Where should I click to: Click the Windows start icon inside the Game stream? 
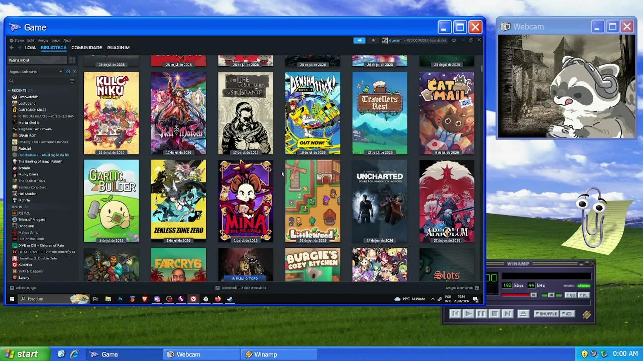click(x=12, y=299)
